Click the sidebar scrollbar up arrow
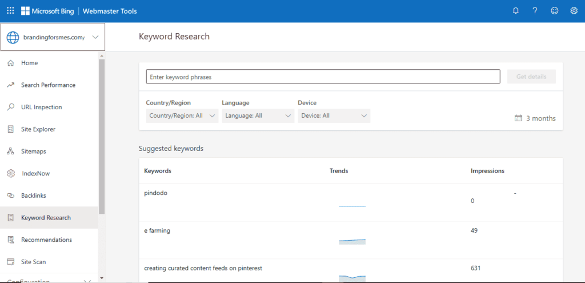Viewport: 585px width, 283px height. 102,55
